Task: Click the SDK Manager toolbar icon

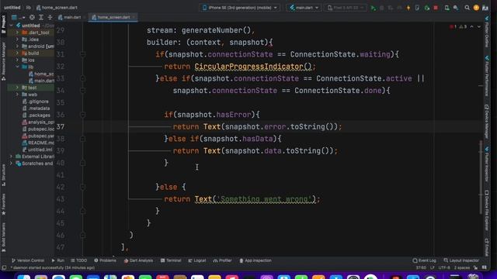Action: tap(456, 8)
